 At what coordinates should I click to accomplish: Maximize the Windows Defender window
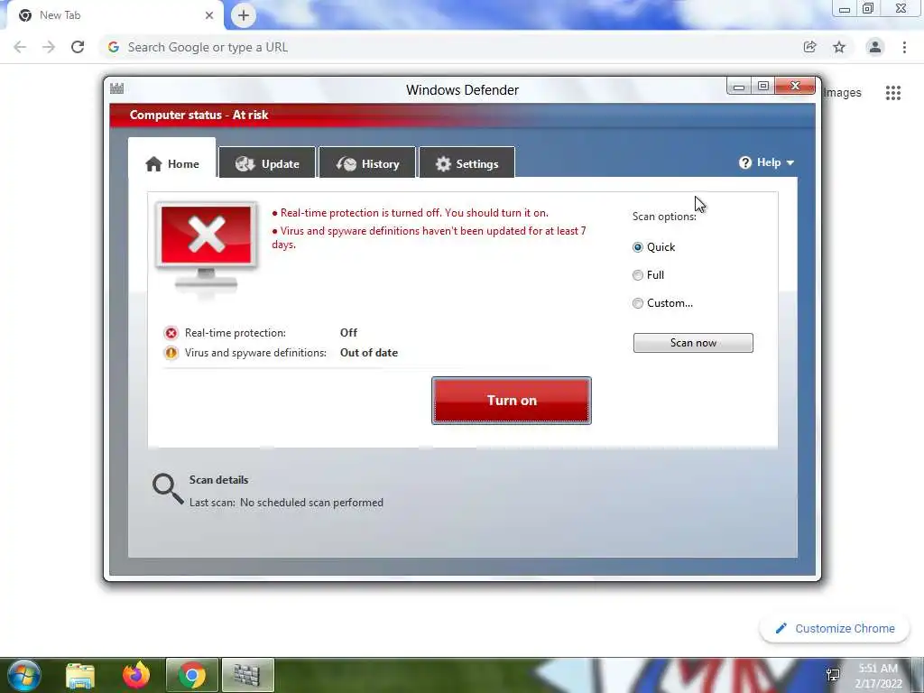(x=763, y=86)
